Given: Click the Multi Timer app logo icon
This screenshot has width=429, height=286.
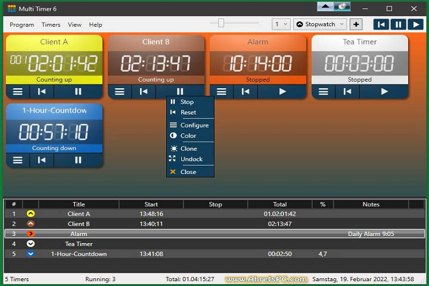Looking at the screenshot, I should coord(11,9).
